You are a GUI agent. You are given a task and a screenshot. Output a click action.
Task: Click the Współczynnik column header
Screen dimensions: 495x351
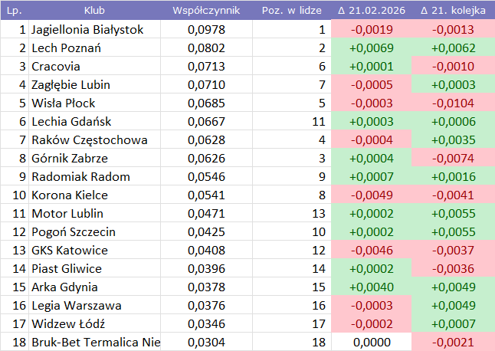[x=206, y=11]
